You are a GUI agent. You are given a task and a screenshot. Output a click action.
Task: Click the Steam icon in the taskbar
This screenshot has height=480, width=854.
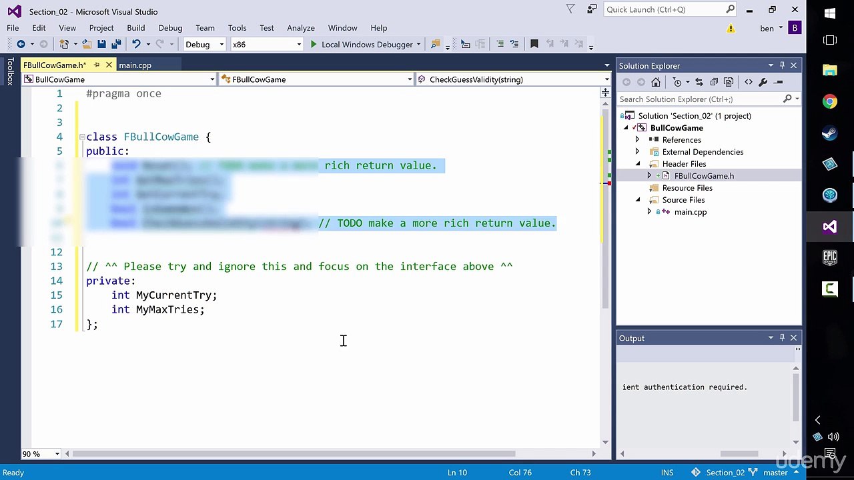tap(830, 133)
